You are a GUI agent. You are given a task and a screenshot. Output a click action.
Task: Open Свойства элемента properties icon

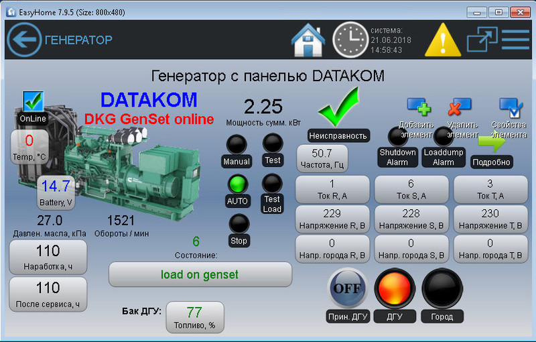point(510,107)
